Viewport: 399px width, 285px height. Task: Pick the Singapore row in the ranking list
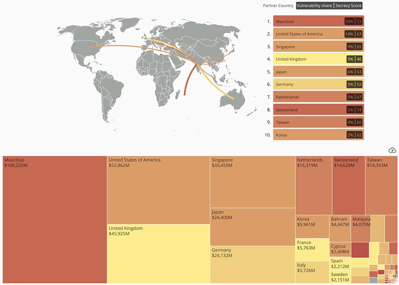(x=318, y=47)
